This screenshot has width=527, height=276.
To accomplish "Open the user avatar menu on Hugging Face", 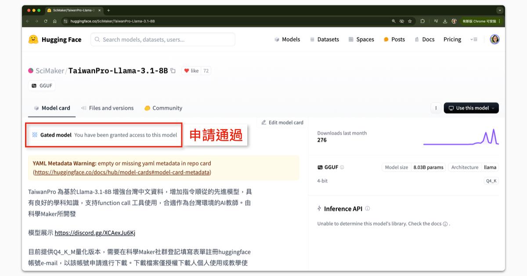I will click(495, 40).
